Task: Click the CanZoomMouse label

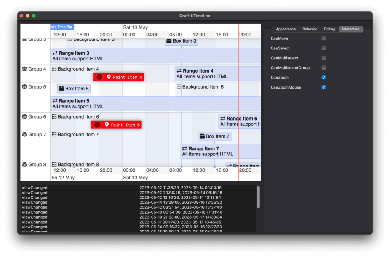Action: pyautogui.click(x=286, y=87)
